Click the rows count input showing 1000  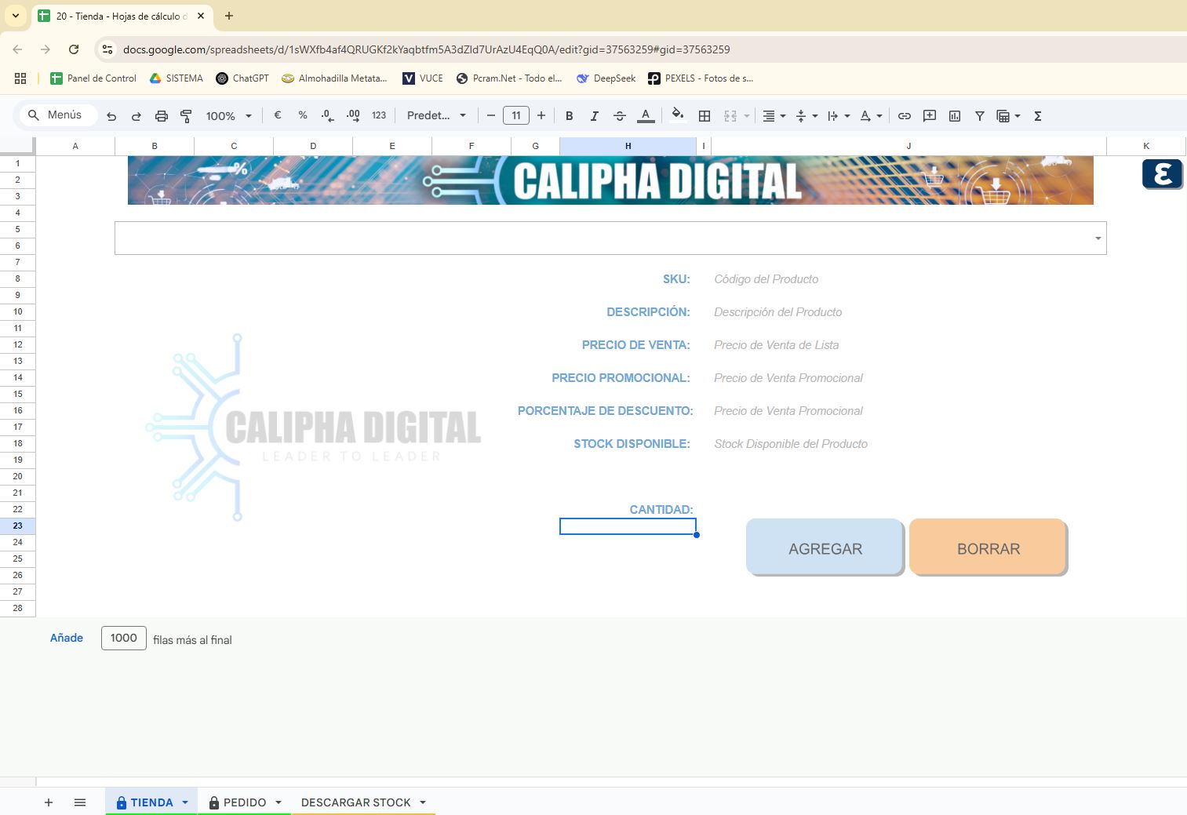(x=124, y=638)
